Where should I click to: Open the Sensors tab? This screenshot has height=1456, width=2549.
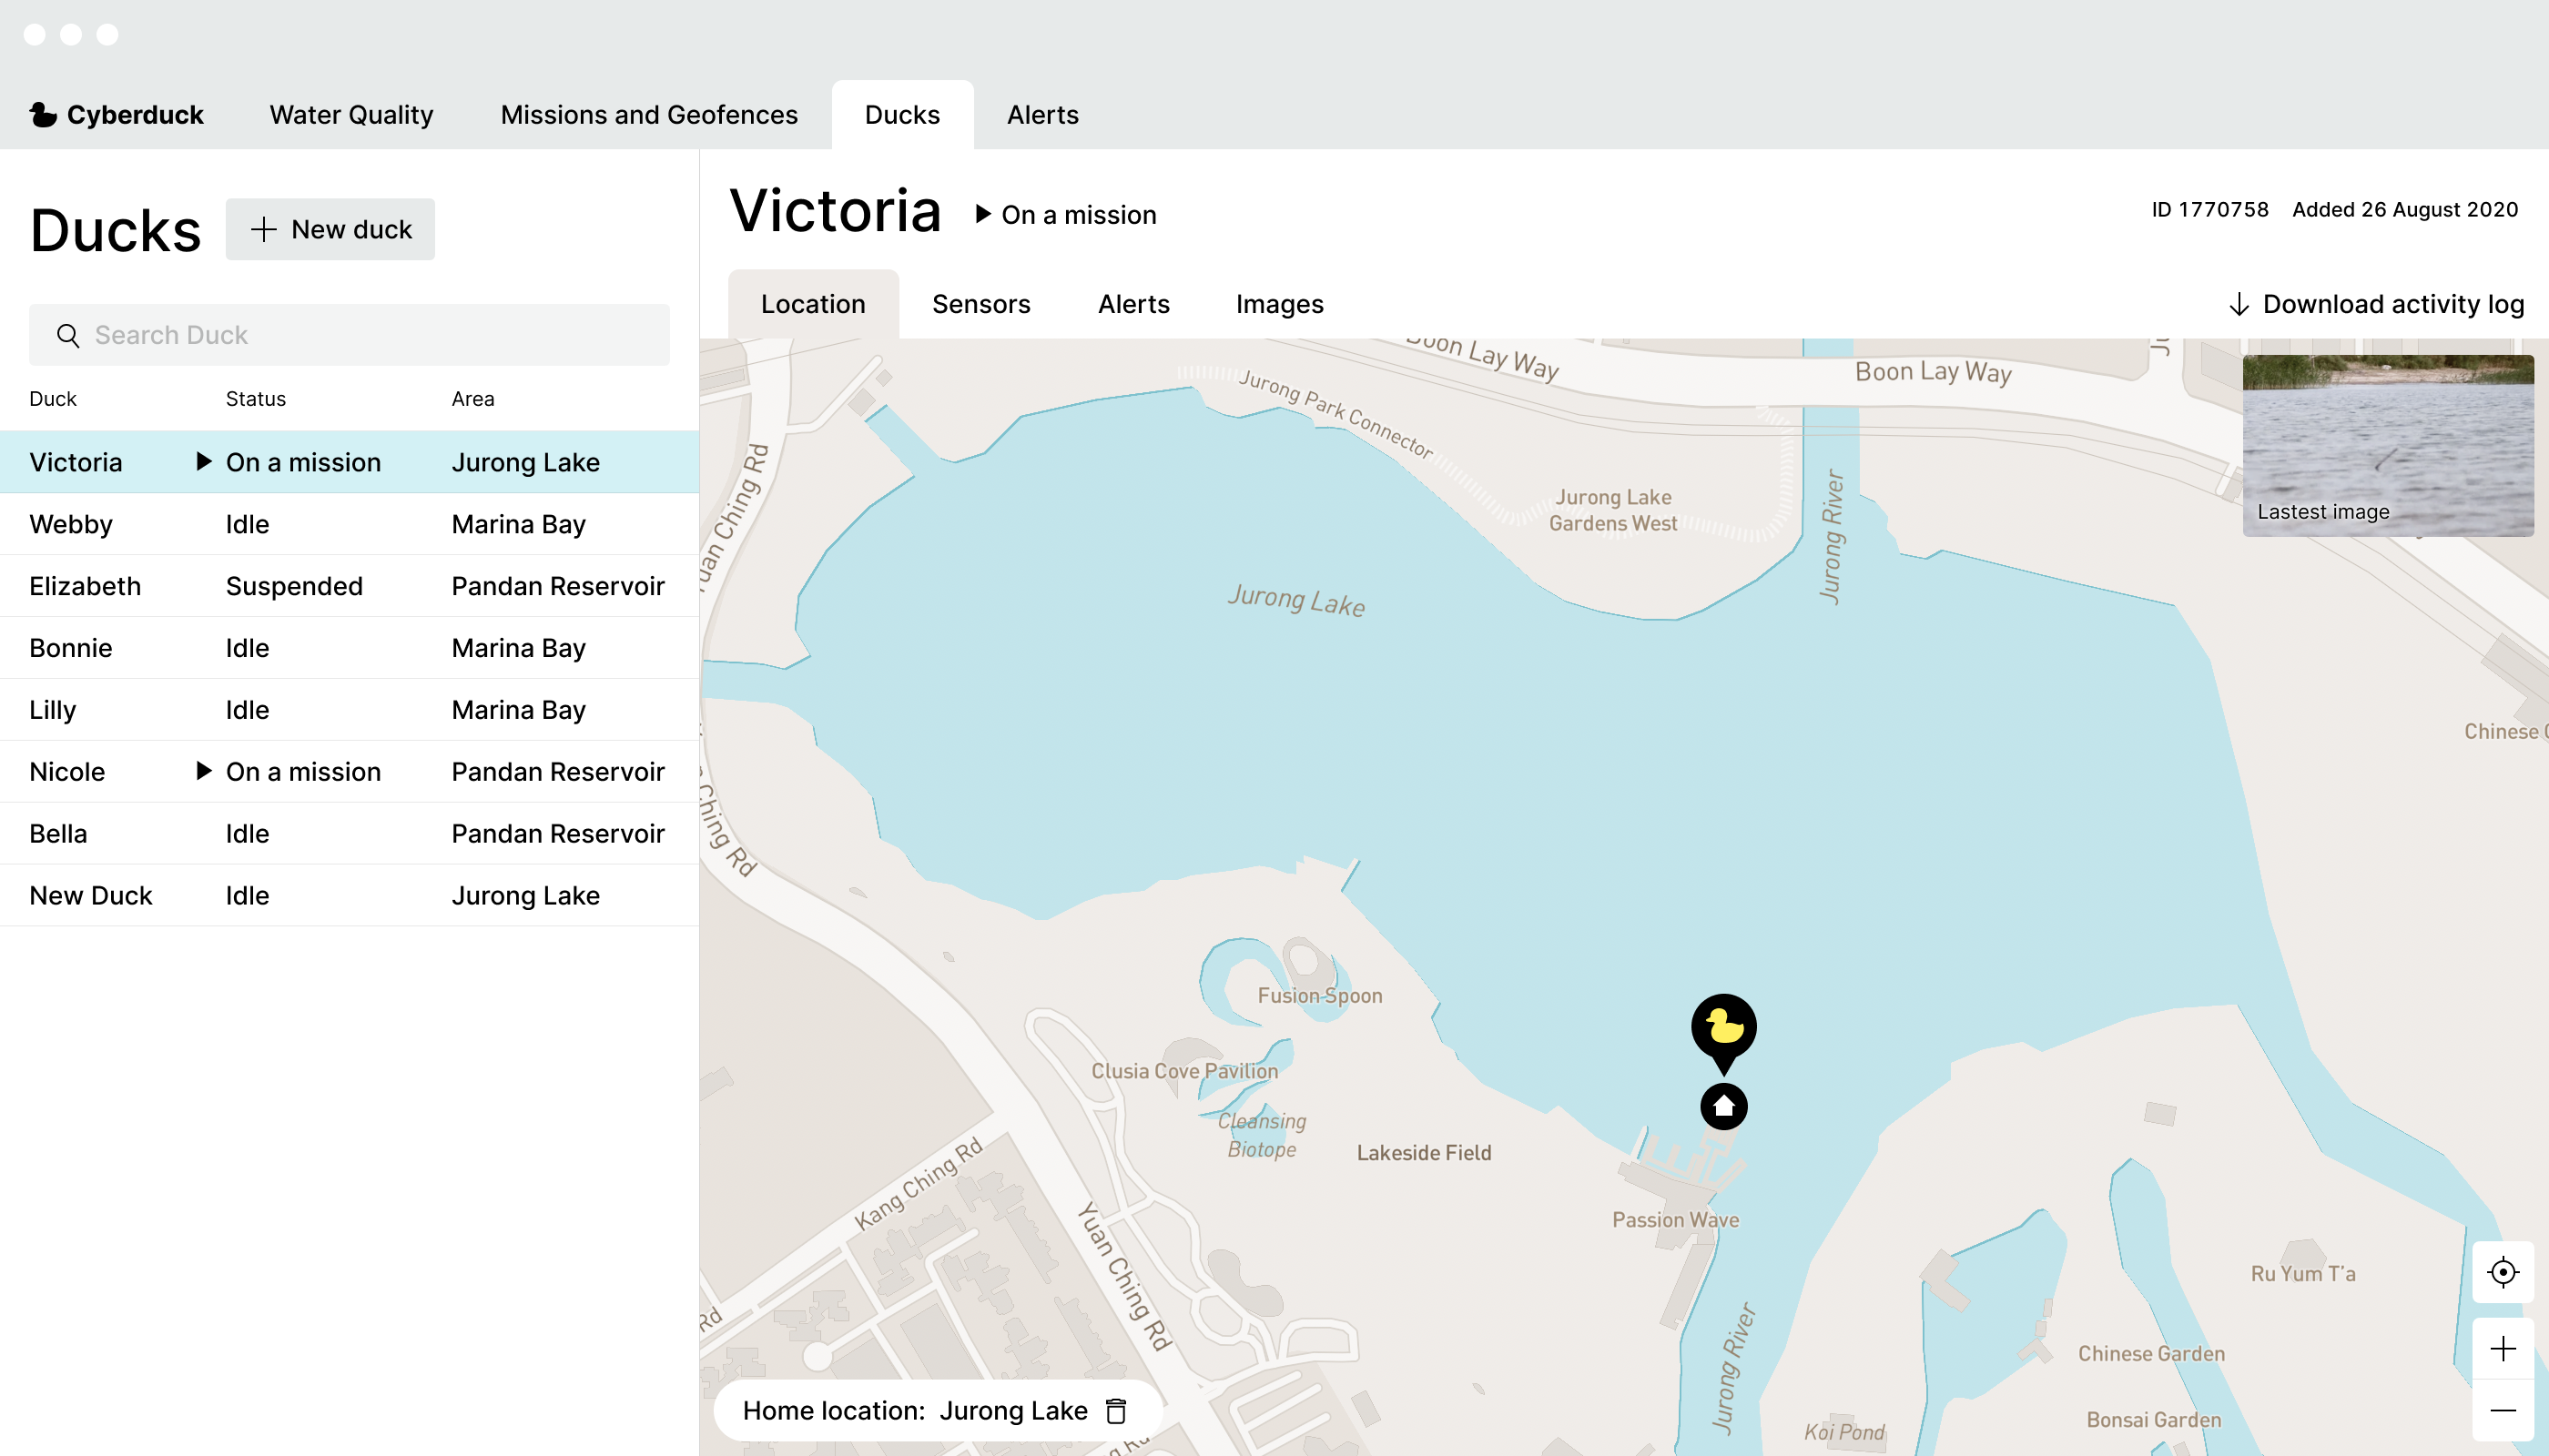[980, 304]
